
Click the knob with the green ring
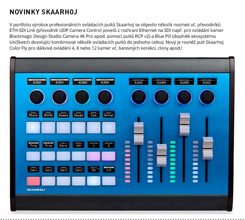click(82, 97)
